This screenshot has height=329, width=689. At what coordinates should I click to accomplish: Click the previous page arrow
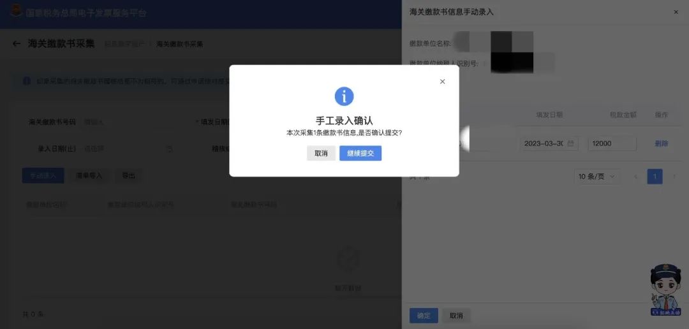click(636, 177)
